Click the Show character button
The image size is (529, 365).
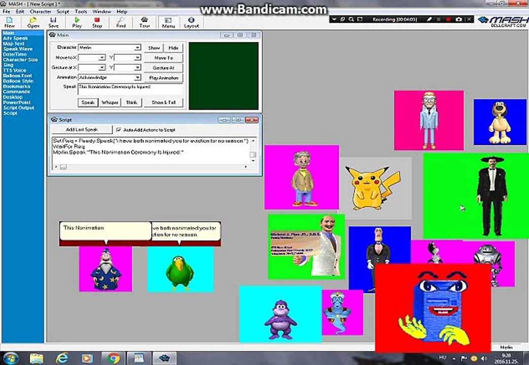click(x=154, y=48)
